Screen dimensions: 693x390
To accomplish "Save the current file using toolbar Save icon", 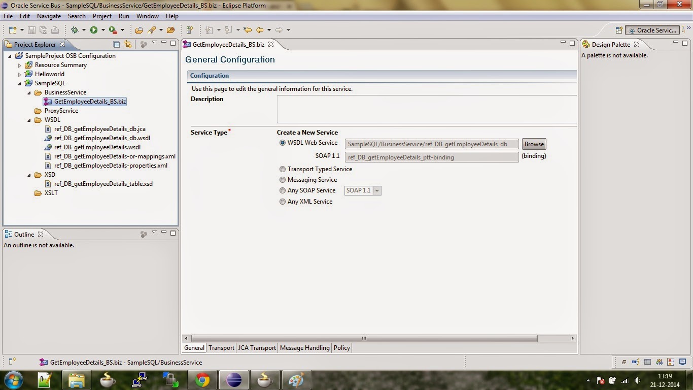I will click(x=31, y=29).
